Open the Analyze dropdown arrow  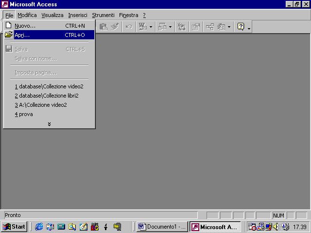click(x=171, y=27)
